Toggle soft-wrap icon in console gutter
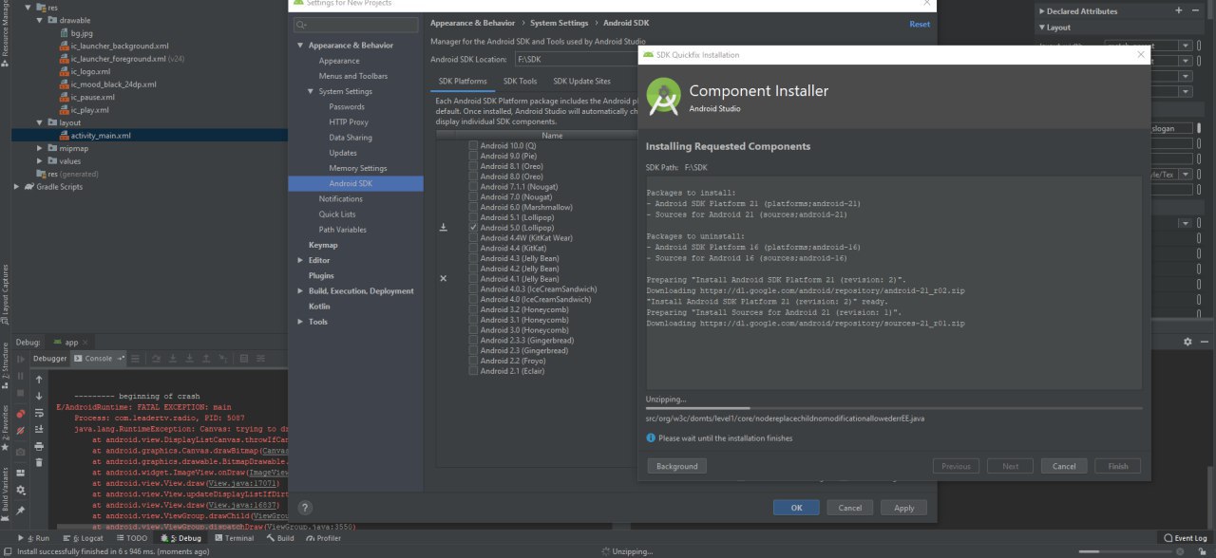The height and width of the screenshot is (558, 1216). 39,413
